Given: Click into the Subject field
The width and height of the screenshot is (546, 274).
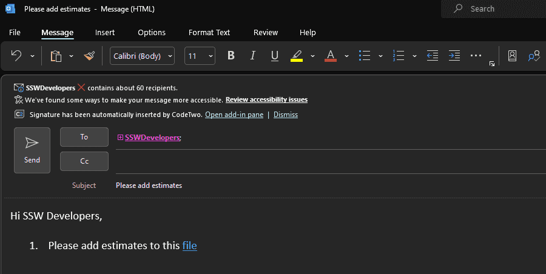Looking at the screenshot, I should pos(303,185).
